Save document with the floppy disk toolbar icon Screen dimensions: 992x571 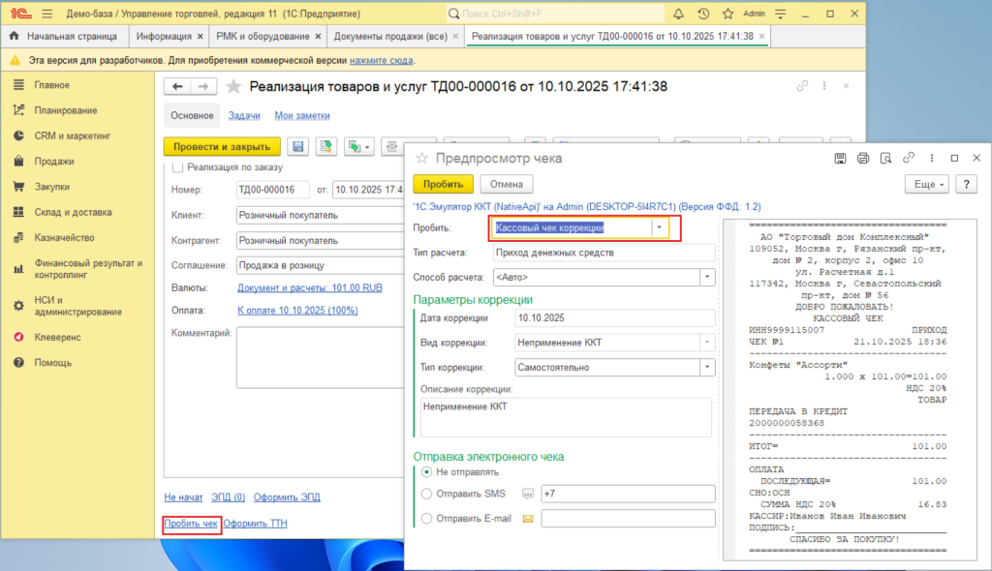299,146
